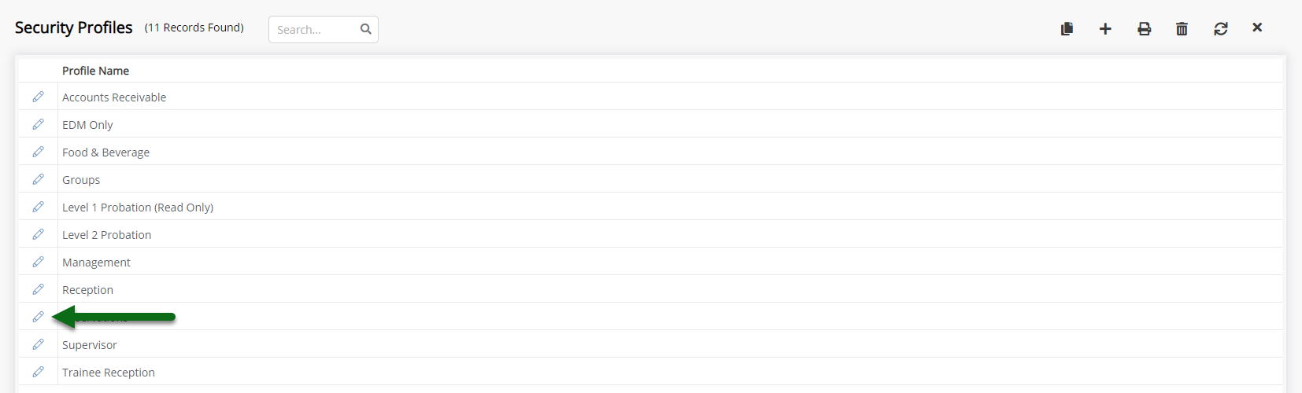This screenshot has width=1302, height=393.
Task: Click the copy profile icon in toolbar
Action: (1067, 28)
